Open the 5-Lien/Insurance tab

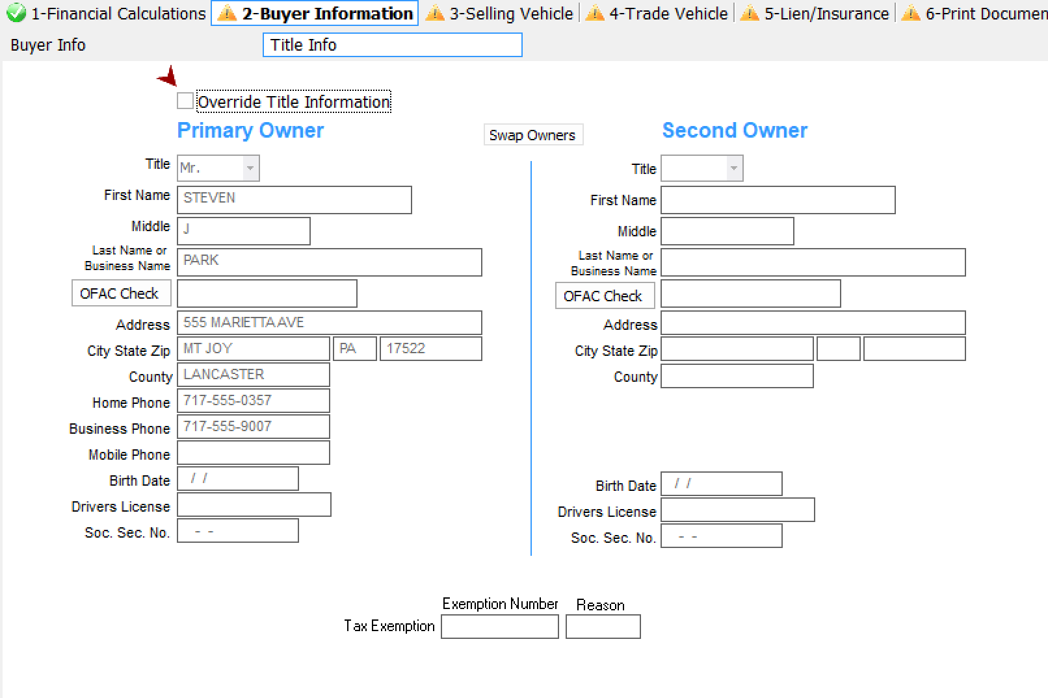click(x=826, y=14)
